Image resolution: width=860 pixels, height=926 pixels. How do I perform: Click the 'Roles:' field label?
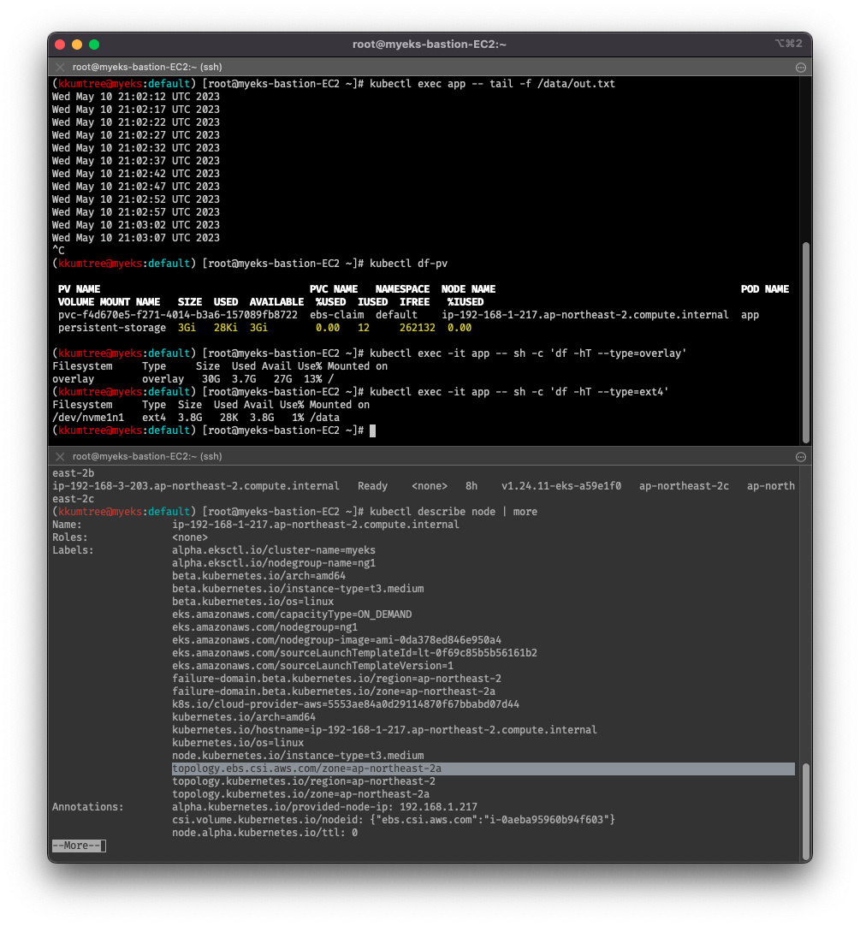[x=69, y=537]
